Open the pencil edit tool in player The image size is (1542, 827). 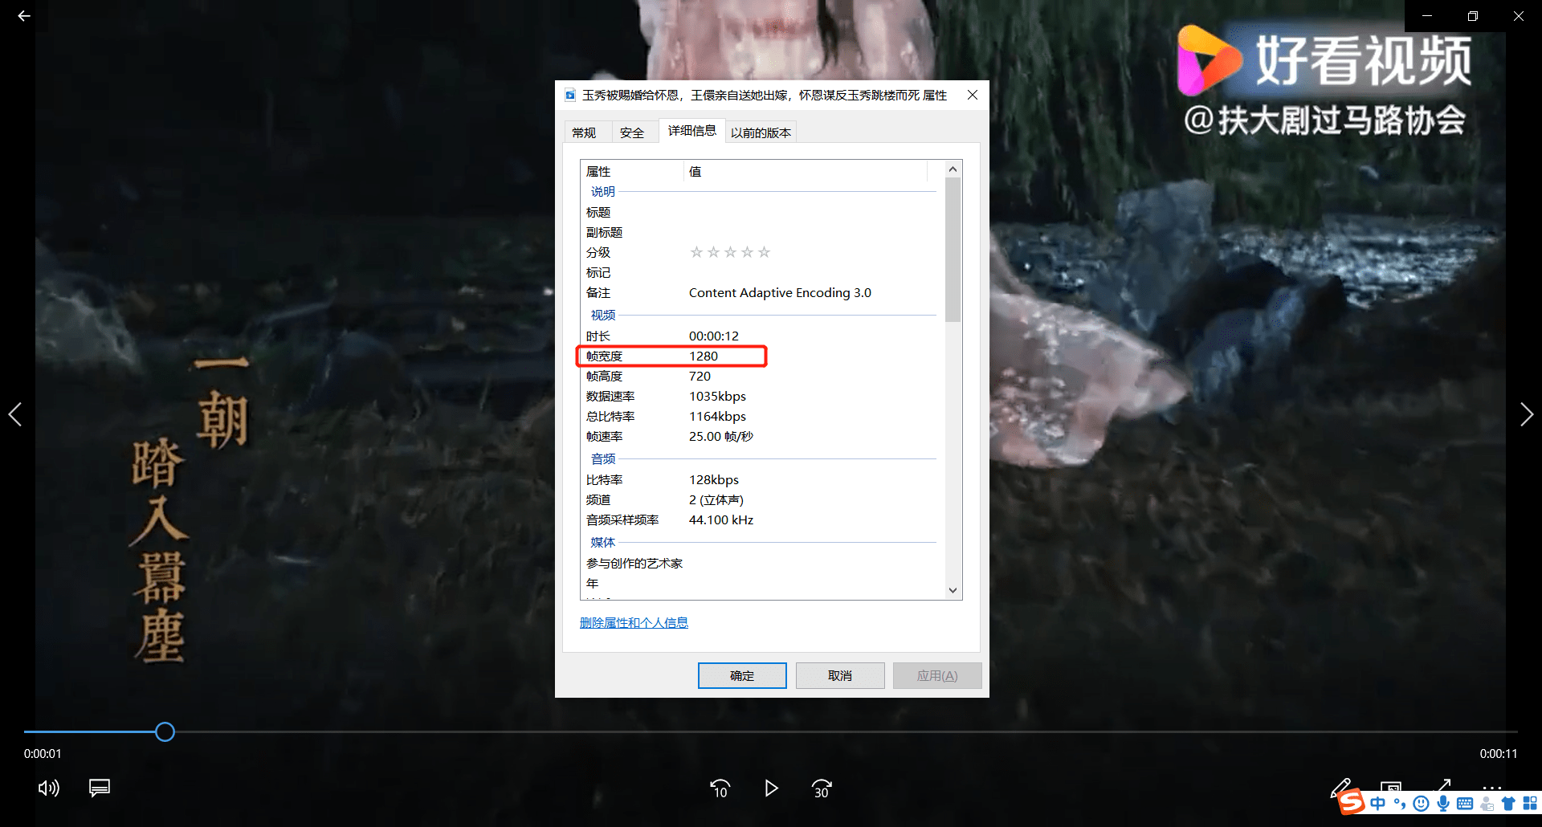click(1341, 787)
